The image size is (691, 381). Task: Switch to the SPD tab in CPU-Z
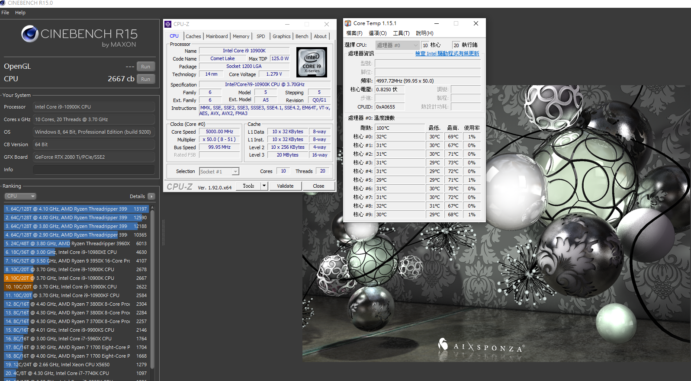coord(261,36)
